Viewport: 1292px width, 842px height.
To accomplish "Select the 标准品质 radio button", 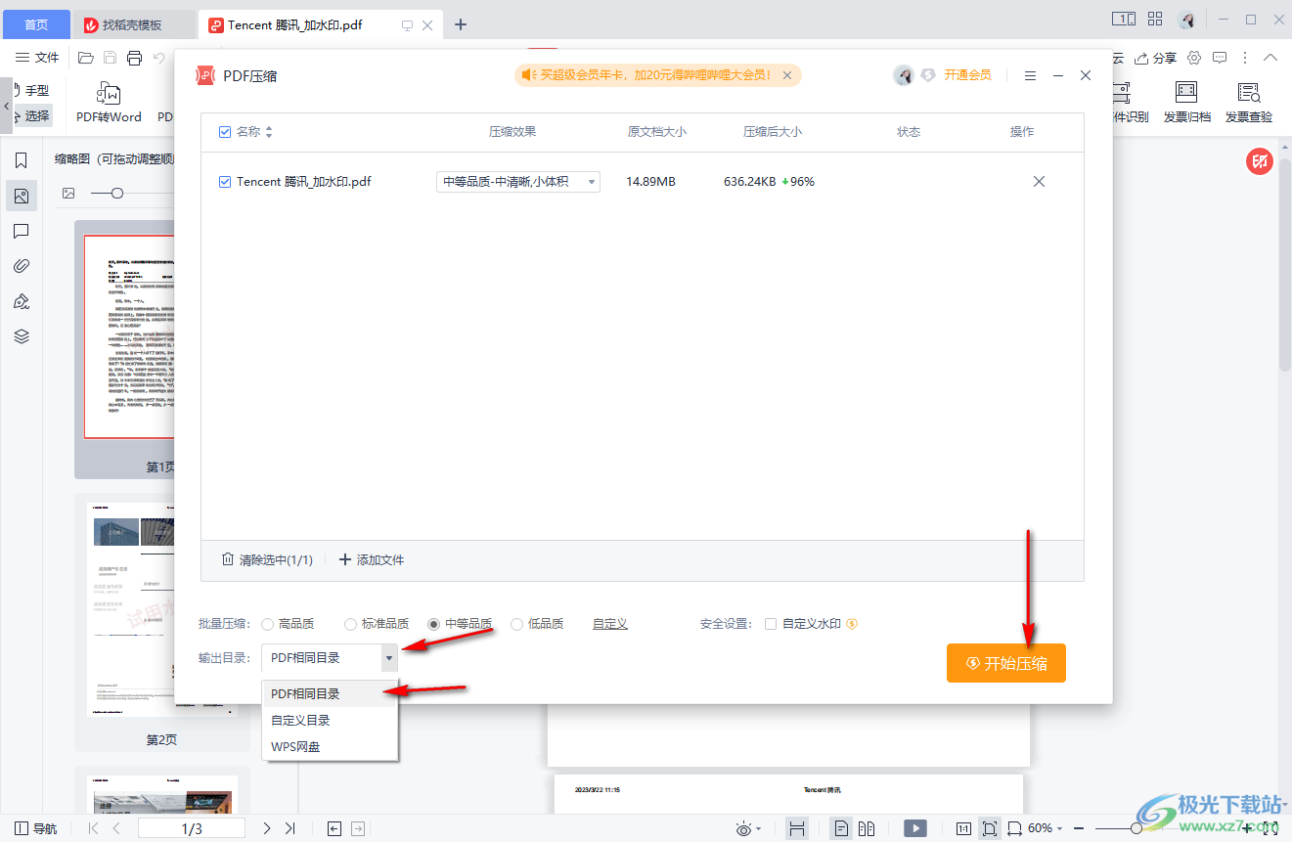I will [350, 624].
